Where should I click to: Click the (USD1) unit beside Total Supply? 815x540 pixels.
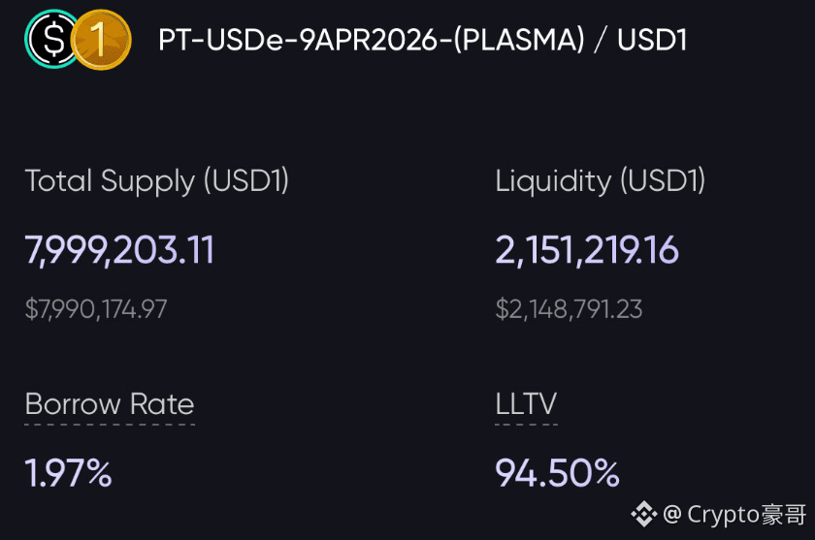pyautogui.click(x=246, y=180)
